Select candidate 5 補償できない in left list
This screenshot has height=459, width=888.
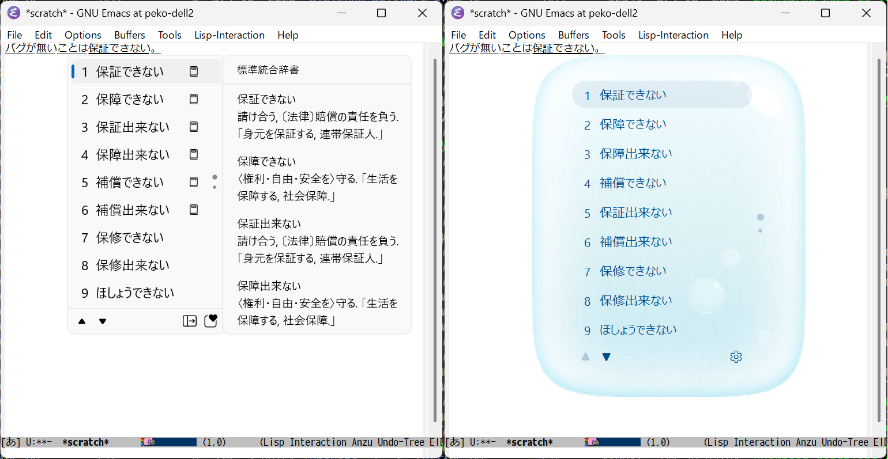(x=146, y=182)
